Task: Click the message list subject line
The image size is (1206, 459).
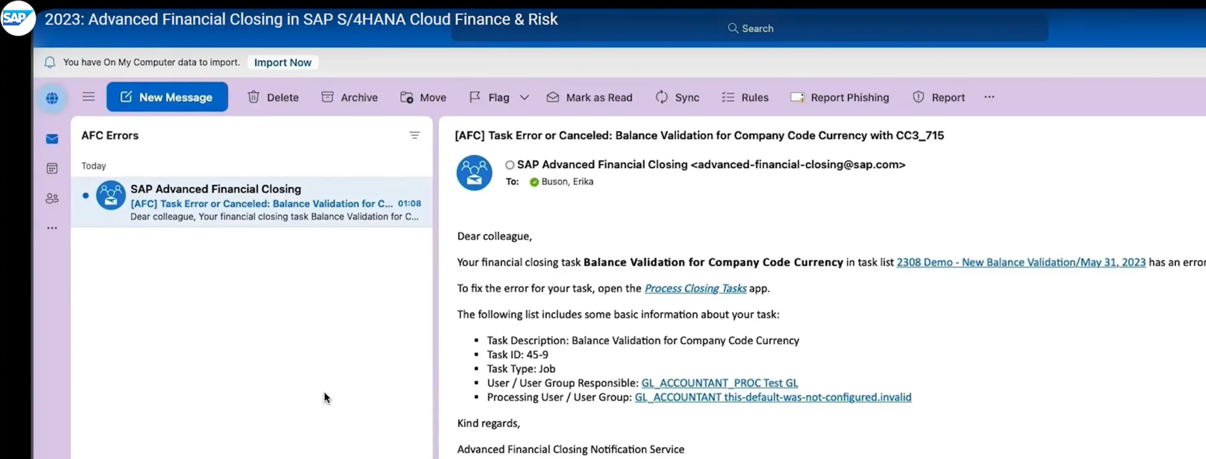Action: click(x=261, y=204)
